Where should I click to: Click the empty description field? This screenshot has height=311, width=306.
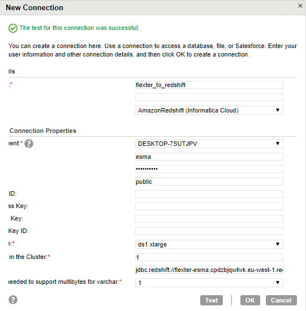(x=209, y=97)
